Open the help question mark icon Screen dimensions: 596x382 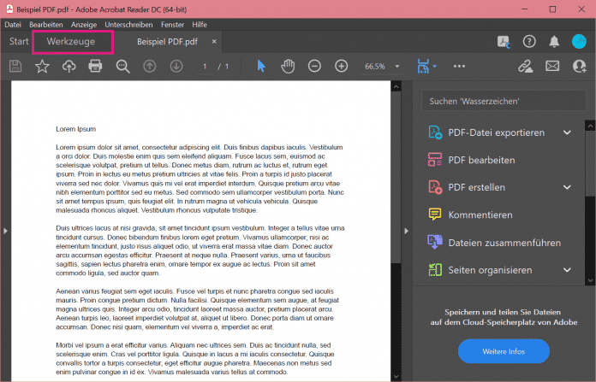coord(529,41)
